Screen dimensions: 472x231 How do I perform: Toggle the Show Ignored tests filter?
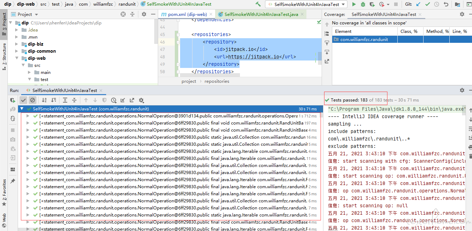[x=33, y=100]
